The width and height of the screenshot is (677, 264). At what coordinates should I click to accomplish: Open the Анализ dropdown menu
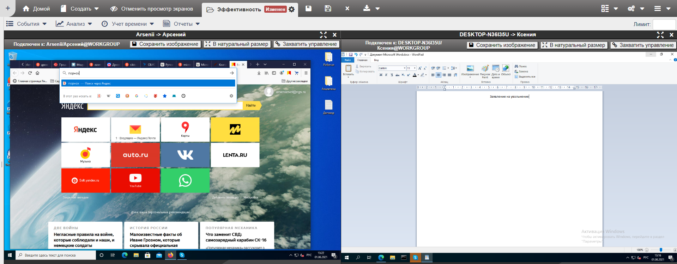point(74,24)
